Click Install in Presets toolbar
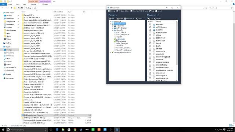This screenshot has width=235, height=132. click(120, 19)
